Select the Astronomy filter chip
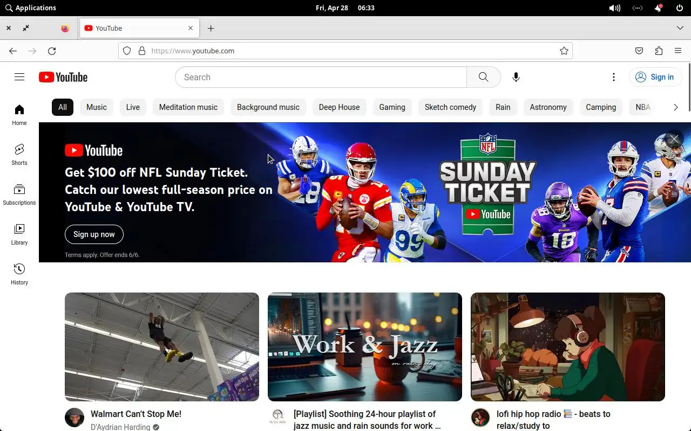 point(548,107)
